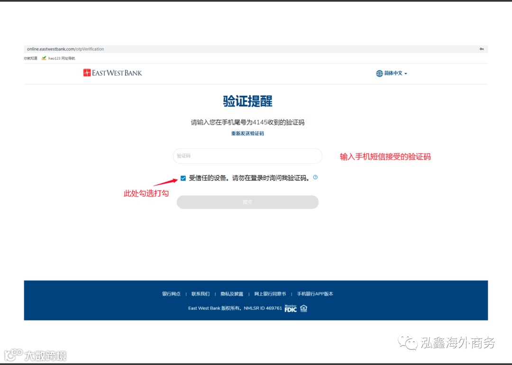Click the 验证提醒 heading text

coord(247,101)
